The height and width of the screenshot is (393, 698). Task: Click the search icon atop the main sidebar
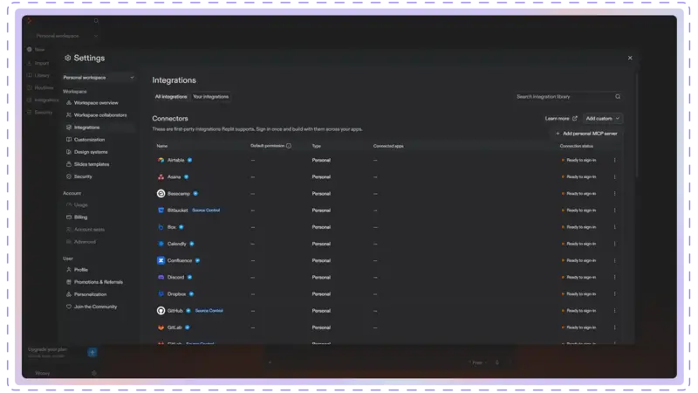click(x=96, y=21)
